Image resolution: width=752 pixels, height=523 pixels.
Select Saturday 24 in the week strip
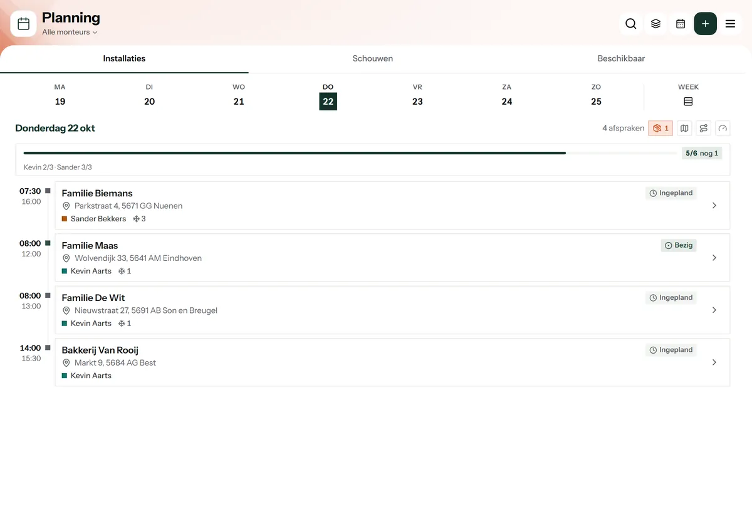[x=507, y=95]
